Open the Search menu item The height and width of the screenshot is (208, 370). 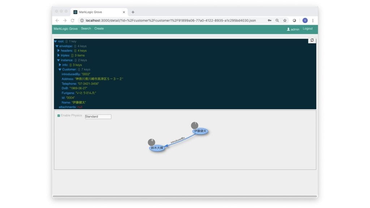coord(86,29)
